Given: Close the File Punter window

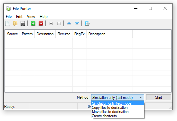Looking at the screenshot, I should click(x=165, y=8).
